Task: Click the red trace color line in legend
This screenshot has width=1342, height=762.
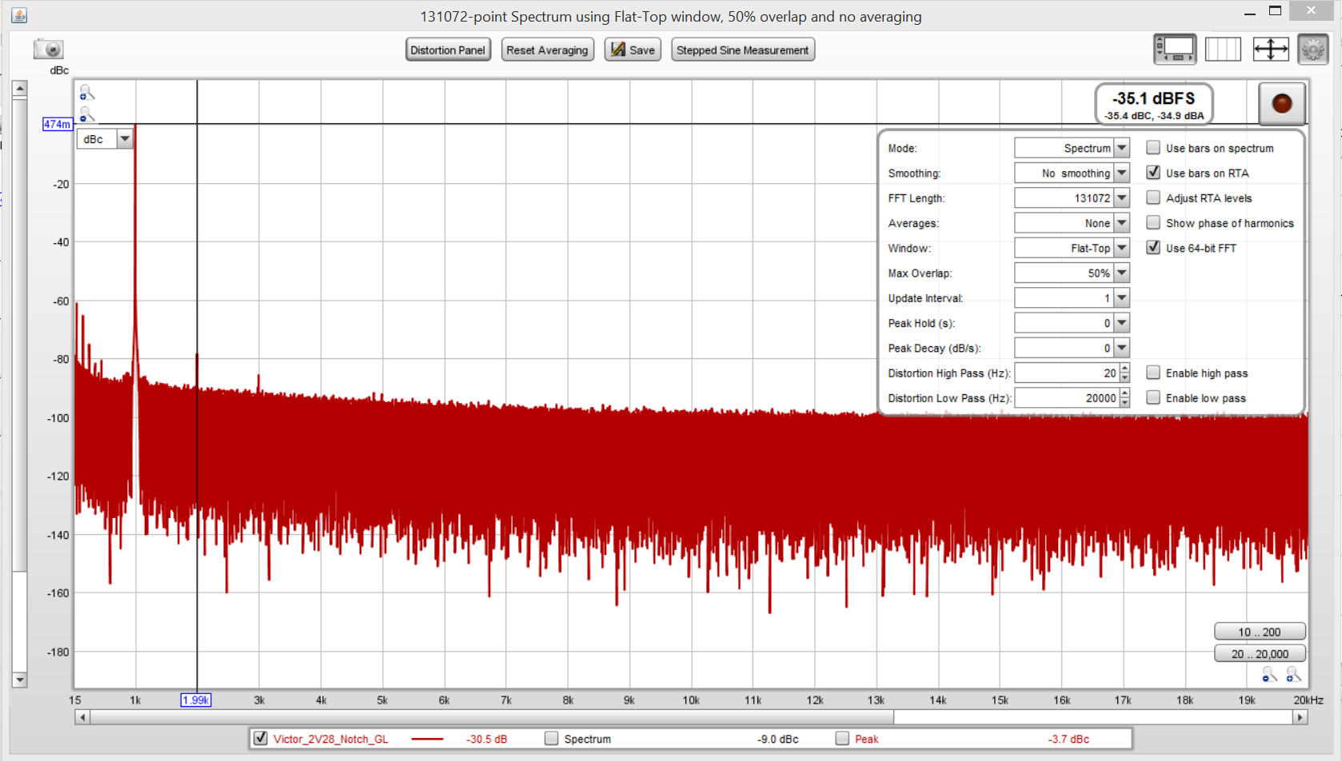Action: 427,739
